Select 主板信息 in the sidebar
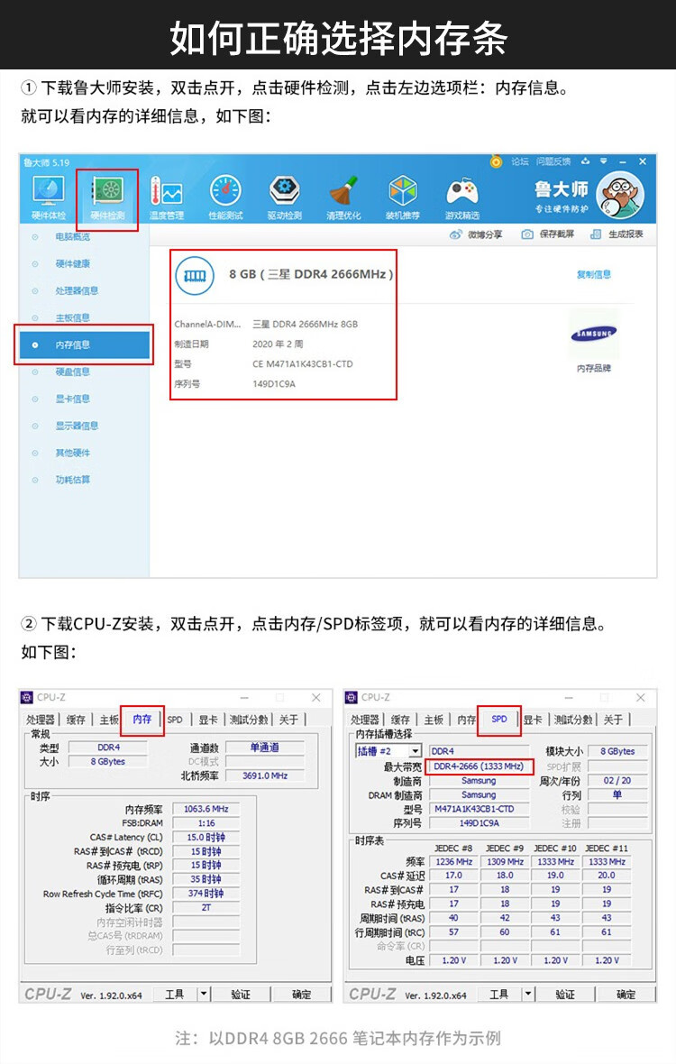The width and height of the screenshot is (676, 1064). pyautogui.click(x=72, y=317)
